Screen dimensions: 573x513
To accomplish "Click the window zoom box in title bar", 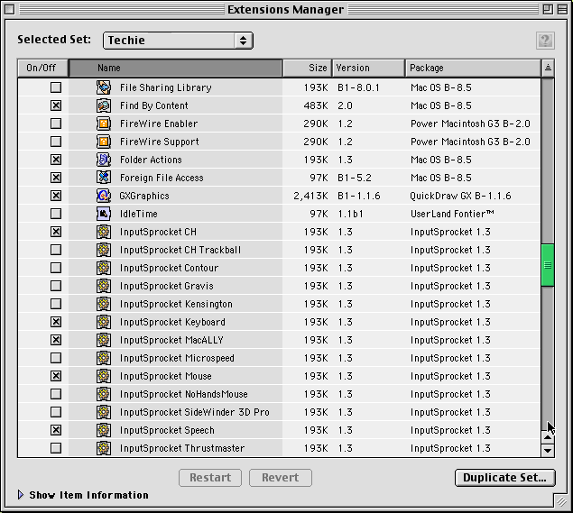I will pyautogui.click(x=548, y=9).
